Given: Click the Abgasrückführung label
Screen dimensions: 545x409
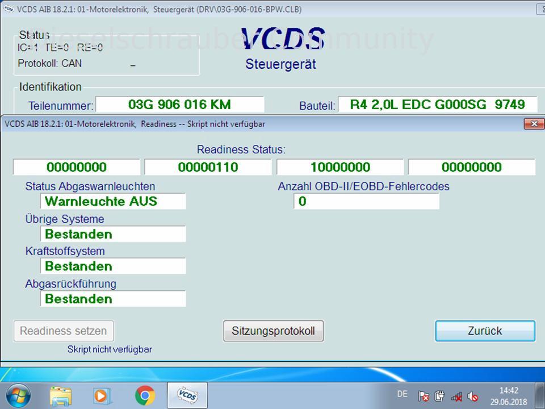Looking at the screenshot, I should click(x=70, y=284).
